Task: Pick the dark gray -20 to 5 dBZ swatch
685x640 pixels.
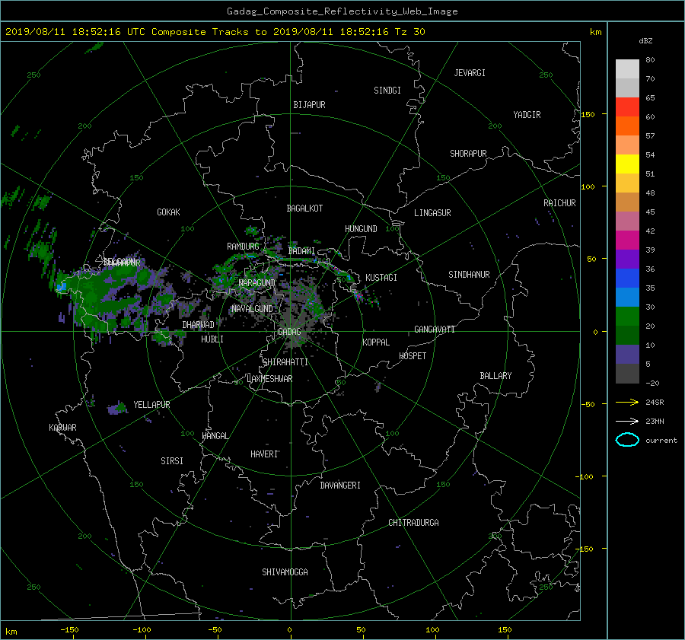Action: (627, 373)
